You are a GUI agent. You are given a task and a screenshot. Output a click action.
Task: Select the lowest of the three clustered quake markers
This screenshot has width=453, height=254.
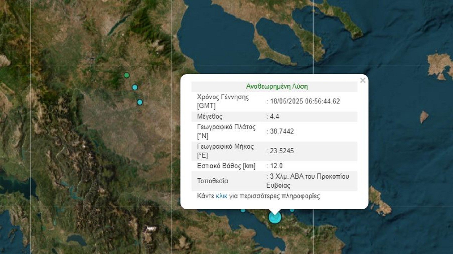click(140, 102)
